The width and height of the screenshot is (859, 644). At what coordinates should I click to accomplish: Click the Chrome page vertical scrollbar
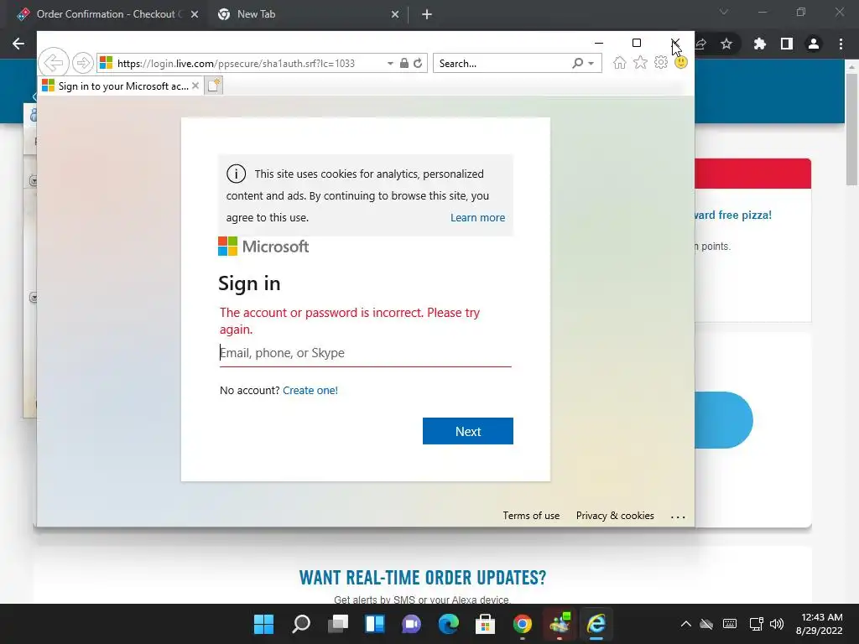coord(851,129)
